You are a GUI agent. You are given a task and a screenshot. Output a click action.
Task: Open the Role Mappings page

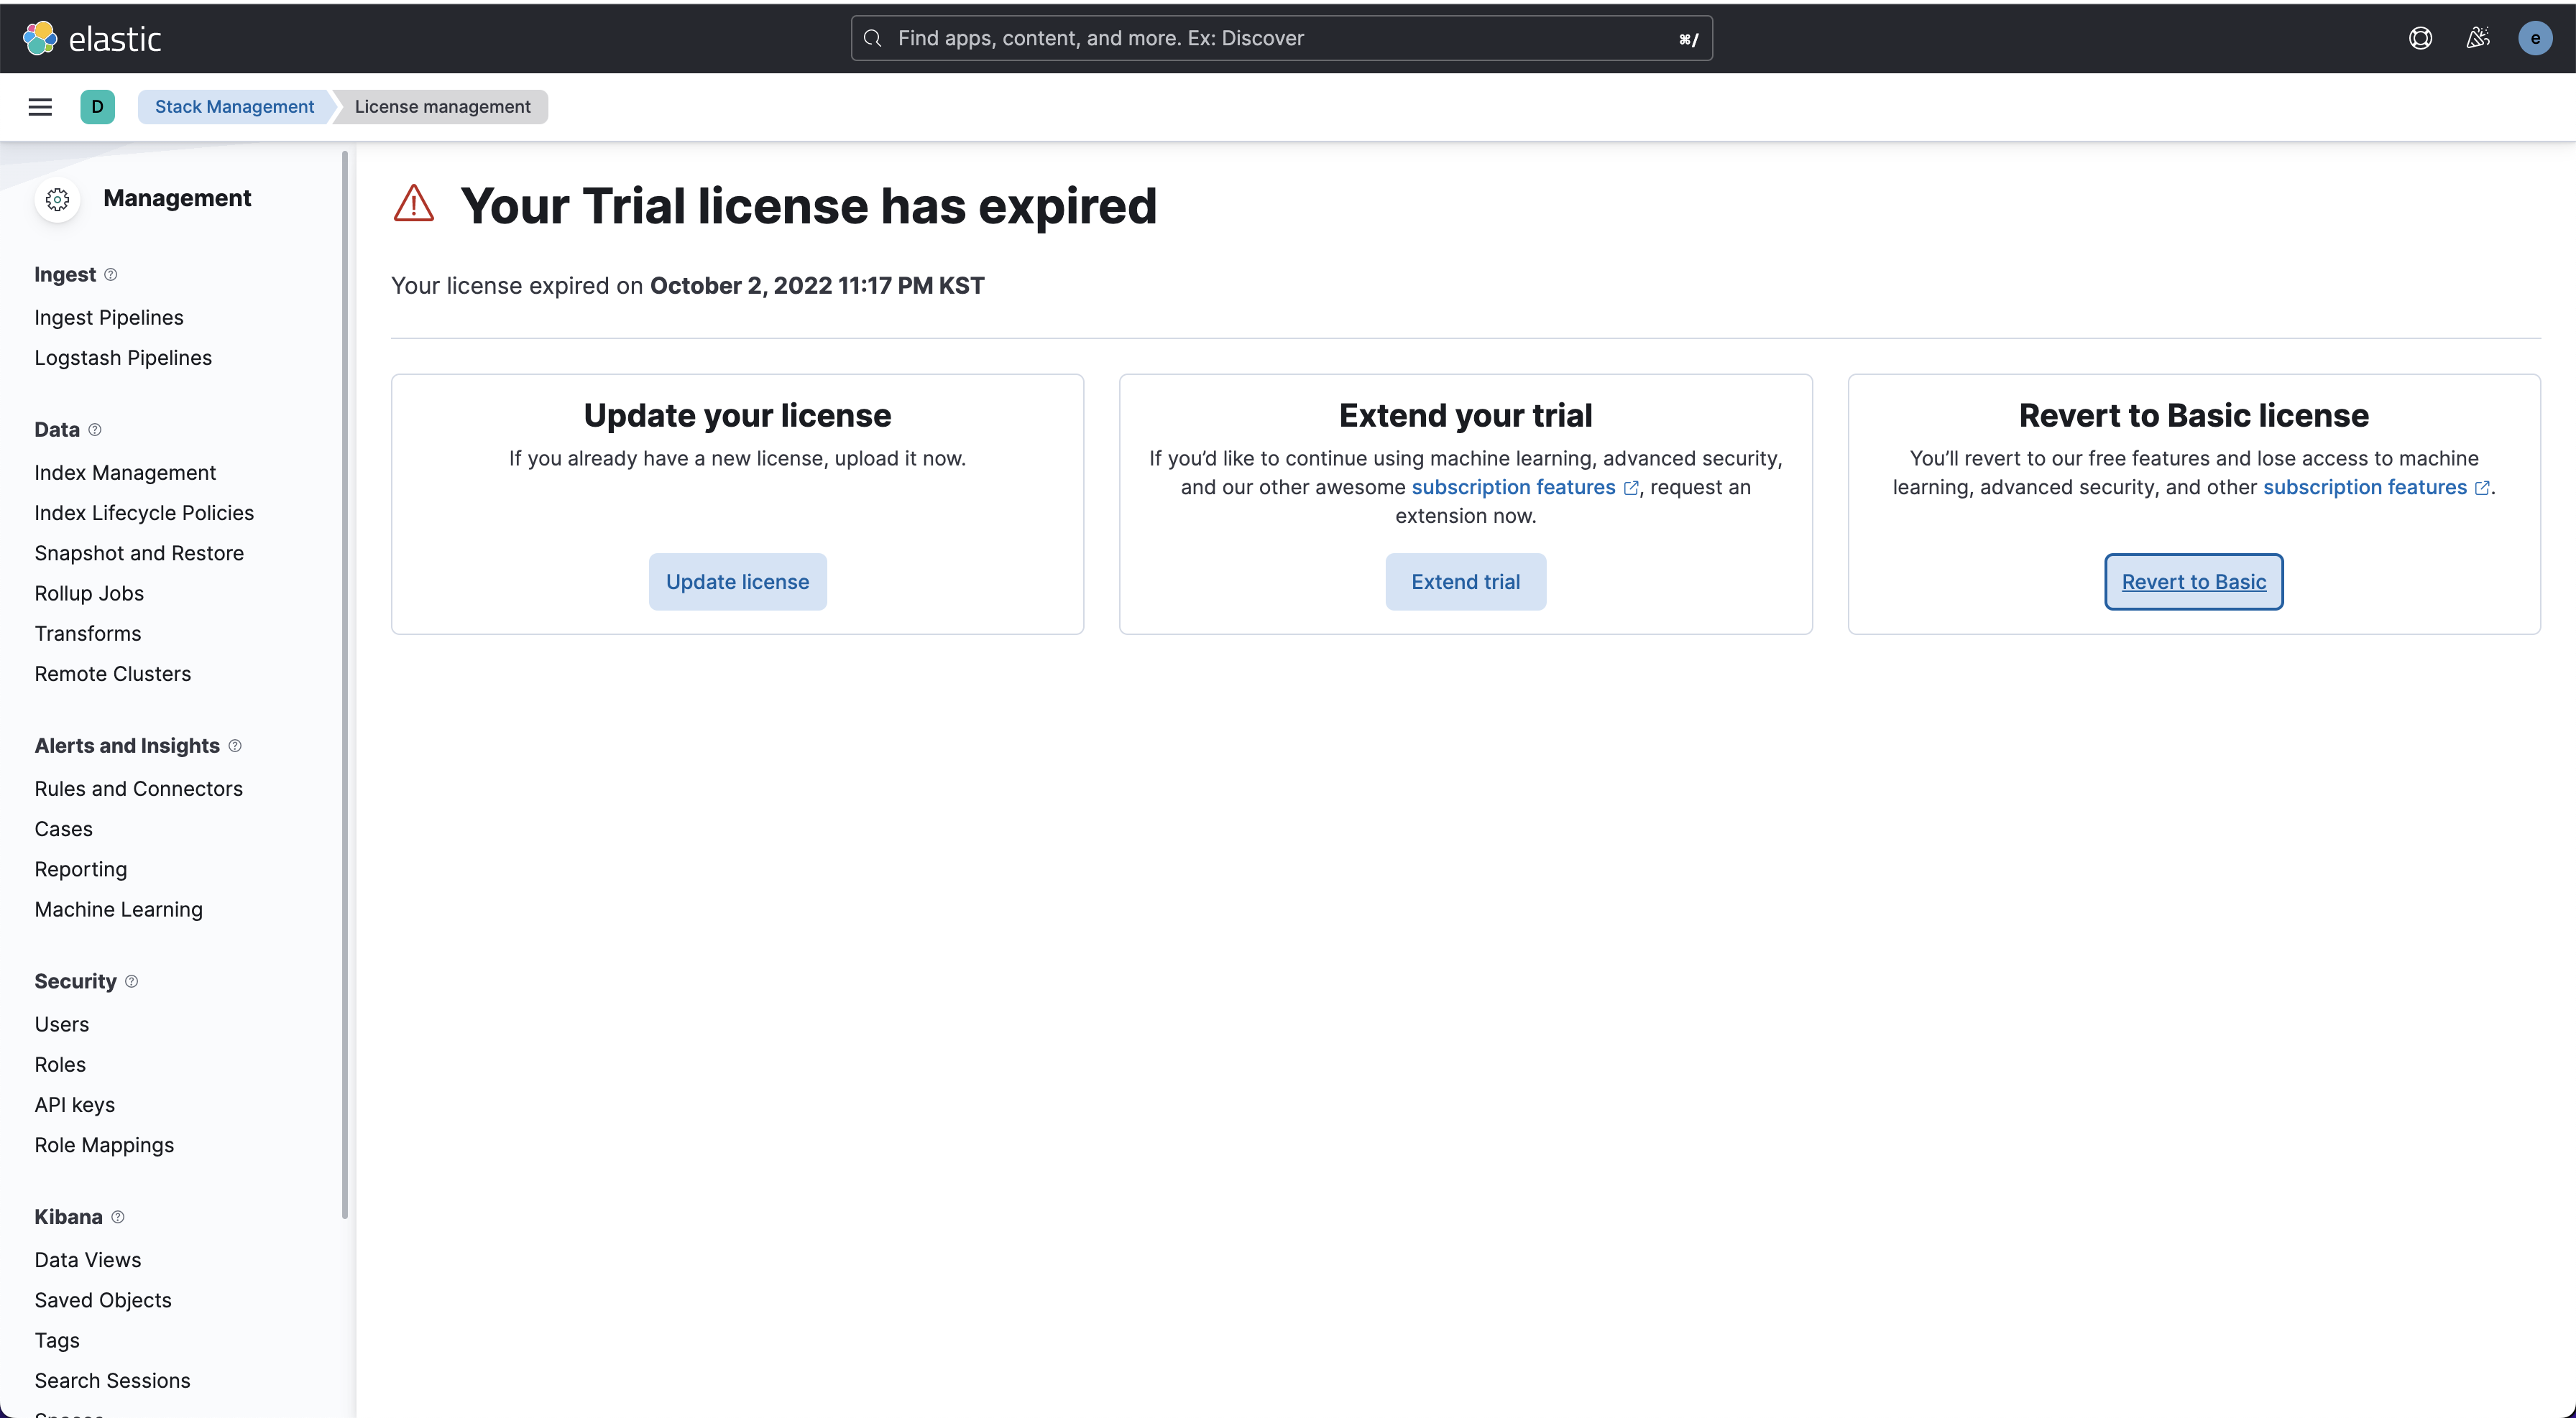[x=104, y=1144]
